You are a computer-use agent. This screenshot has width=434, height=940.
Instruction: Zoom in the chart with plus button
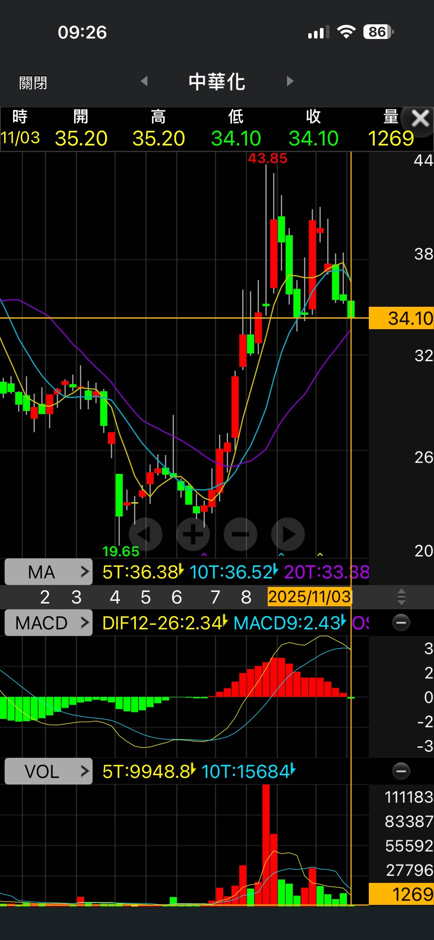click(x=193, y=534)
